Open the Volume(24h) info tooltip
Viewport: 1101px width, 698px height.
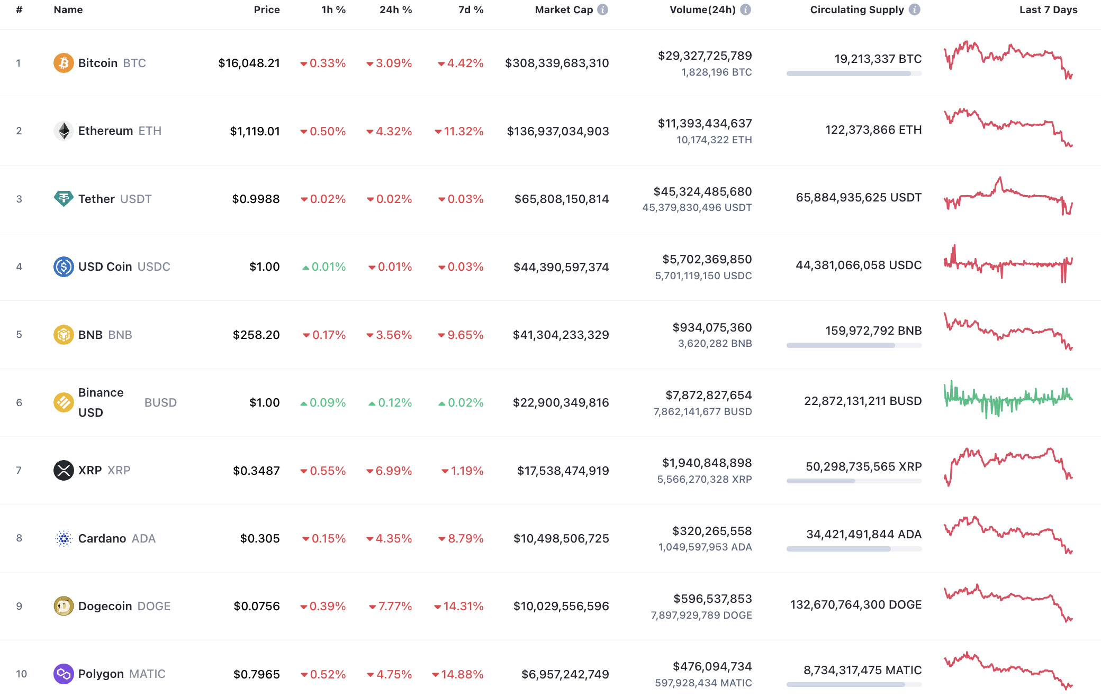pos(746,9)
